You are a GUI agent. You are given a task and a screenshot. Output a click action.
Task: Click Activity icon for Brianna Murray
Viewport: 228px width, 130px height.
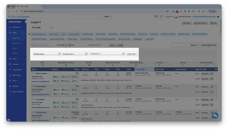tap(65, 77)
